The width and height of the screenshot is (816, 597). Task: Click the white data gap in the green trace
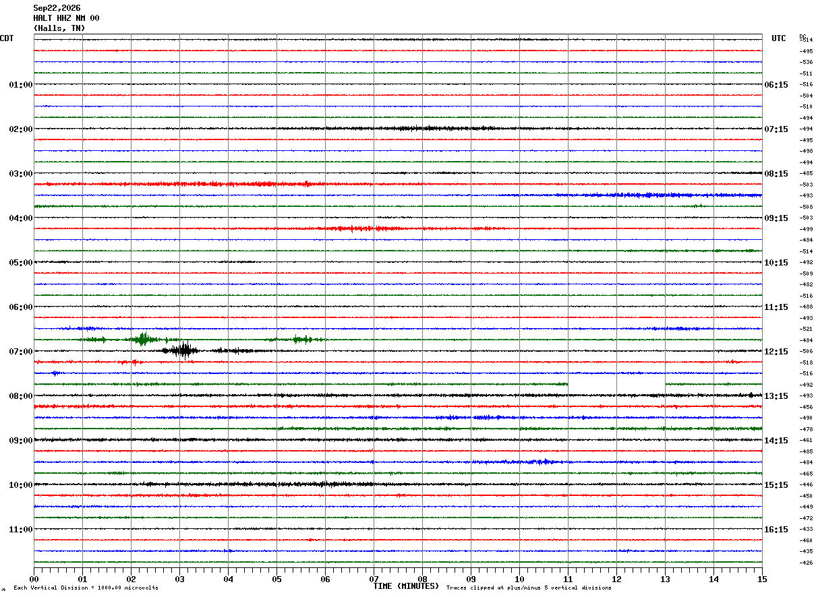pos(616,384)
